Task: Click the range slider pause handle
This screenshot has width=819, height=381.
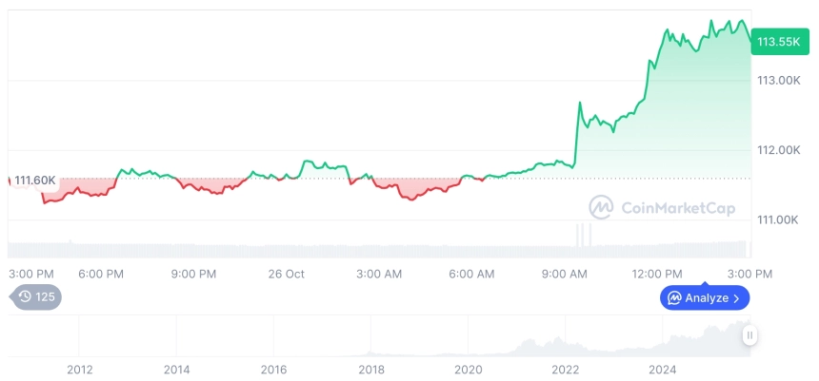Action: click(750, 334)
